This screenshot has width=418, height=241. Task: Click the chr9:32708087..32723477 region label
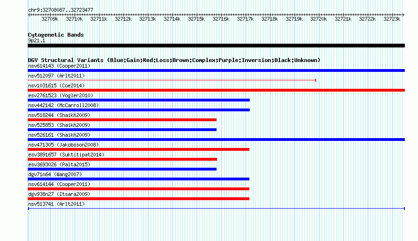[x=61, y=10]
